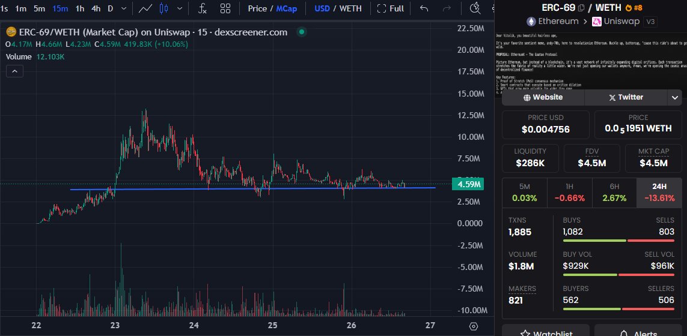The image size is (687, 336).
Task: Click the BUYERS and SELLERS ratio bar
Action: (x=618, y=308)
